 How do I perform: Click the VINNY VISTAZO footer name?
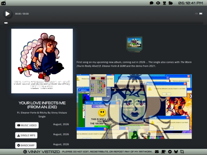tap(44, 152)
